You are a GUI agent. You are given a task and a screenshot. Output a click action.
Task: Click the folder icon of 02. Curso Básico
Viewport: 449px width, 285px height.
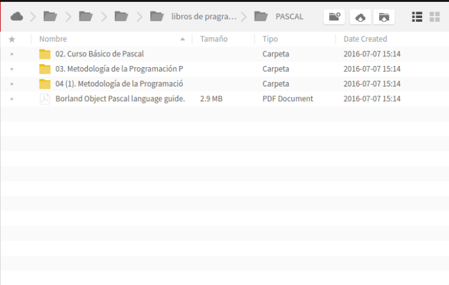(44, 54)
